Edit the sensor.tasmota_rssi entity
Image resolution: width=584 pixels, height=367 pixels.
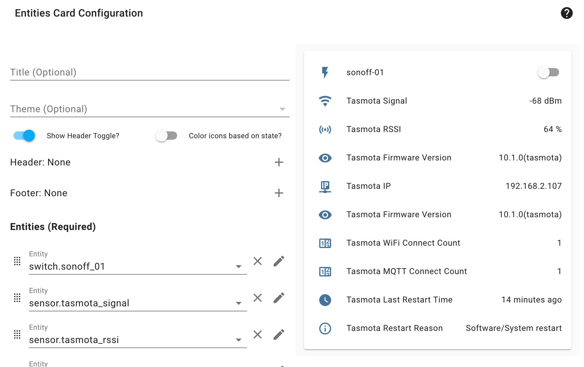[279, 334]
